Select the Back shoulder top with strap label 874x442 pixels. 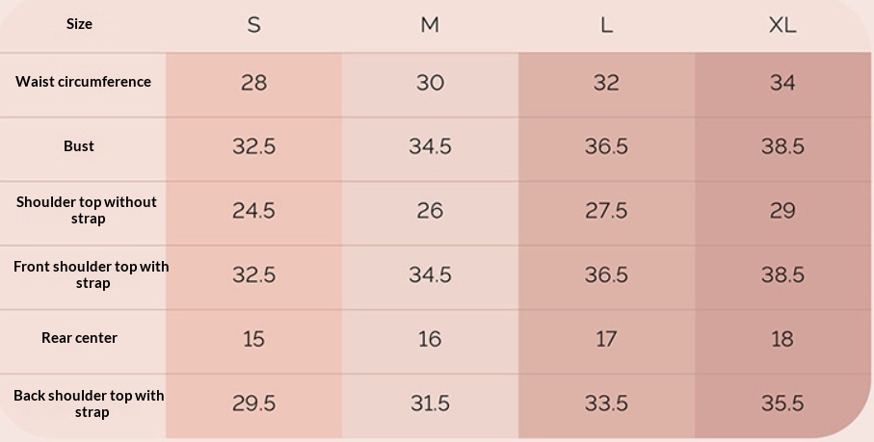pos(89,403)
